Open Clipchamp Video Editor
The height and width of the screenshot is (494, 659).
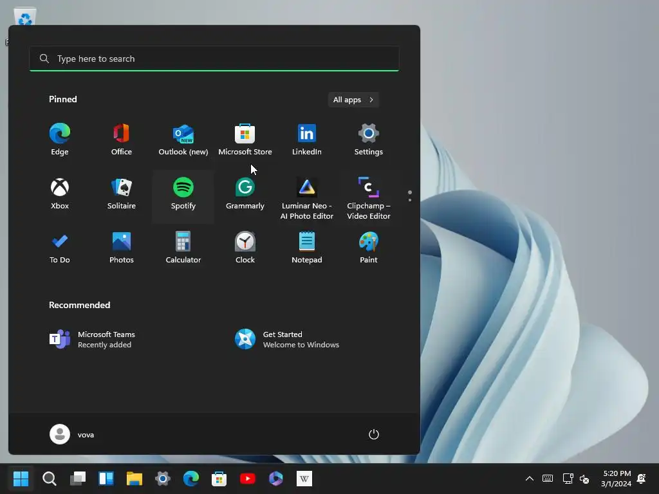[x=369, y=198]
